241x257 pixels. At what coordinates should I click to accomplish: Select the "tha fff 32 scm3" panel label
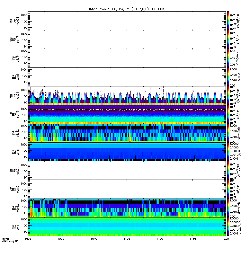(14, 40)
